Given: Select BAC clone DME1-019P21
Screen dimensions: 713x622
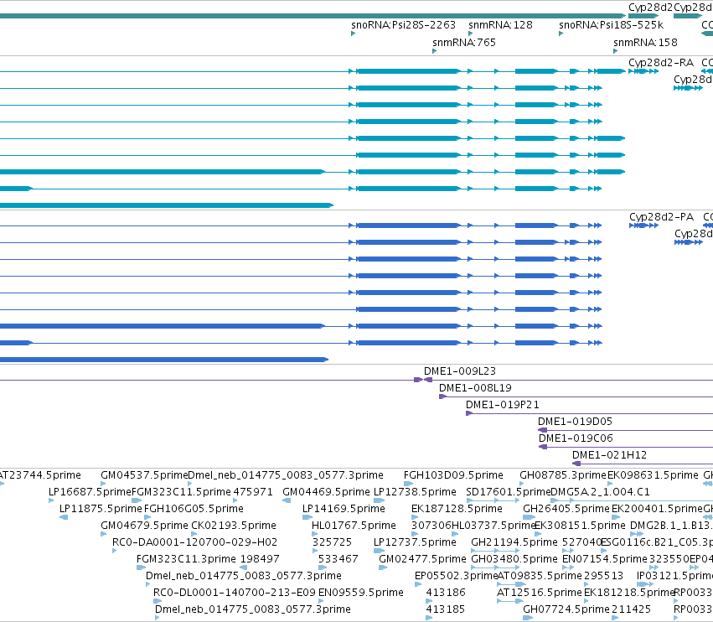Looking at the screenshot, I should tap(503, 405).
